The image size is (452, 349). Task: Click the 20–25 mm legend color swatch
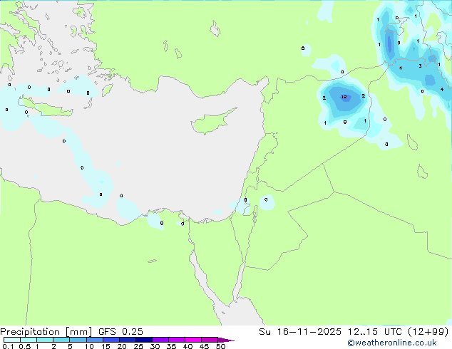(128, 340)
